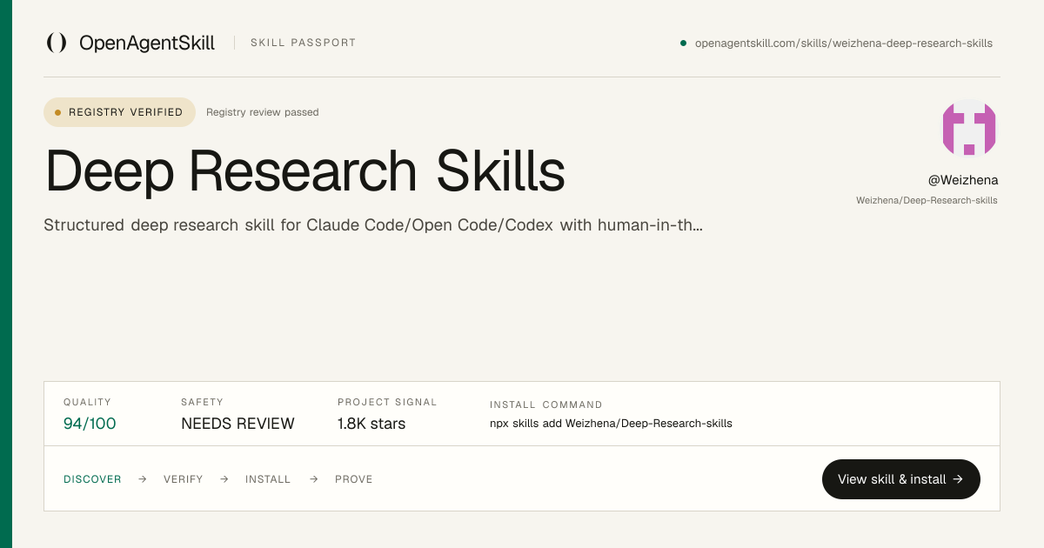Click the npx skills add install command

(x=611, y=424)
